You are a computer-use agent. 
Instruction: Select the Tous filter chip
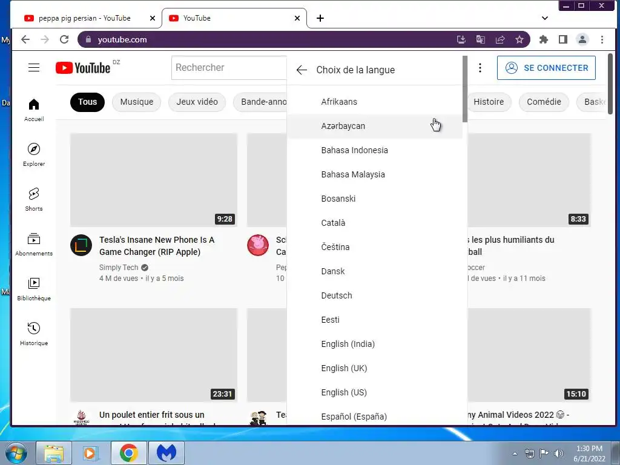pyautogui.click(x=87, y=102)
